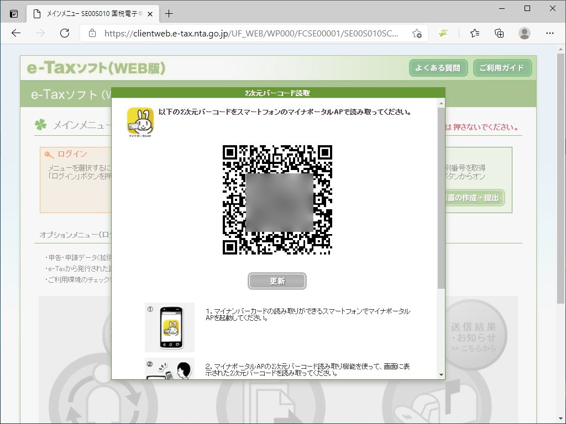Click the site information icon in the address bar

click(92, 33)
